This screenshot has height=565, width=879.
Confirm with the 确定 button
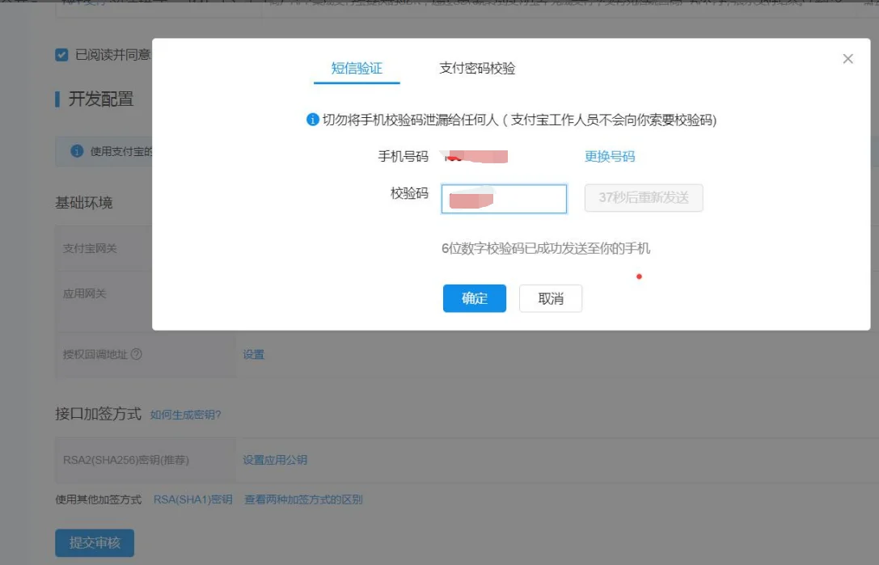tap(474, 298)
